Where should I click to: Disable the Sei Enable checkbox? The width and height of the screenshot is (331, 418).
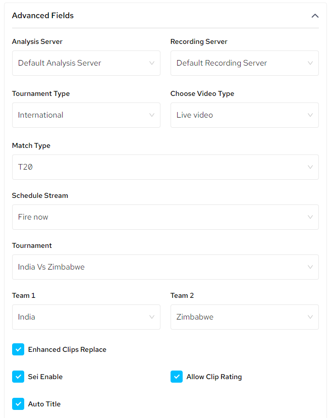(18, 377)
